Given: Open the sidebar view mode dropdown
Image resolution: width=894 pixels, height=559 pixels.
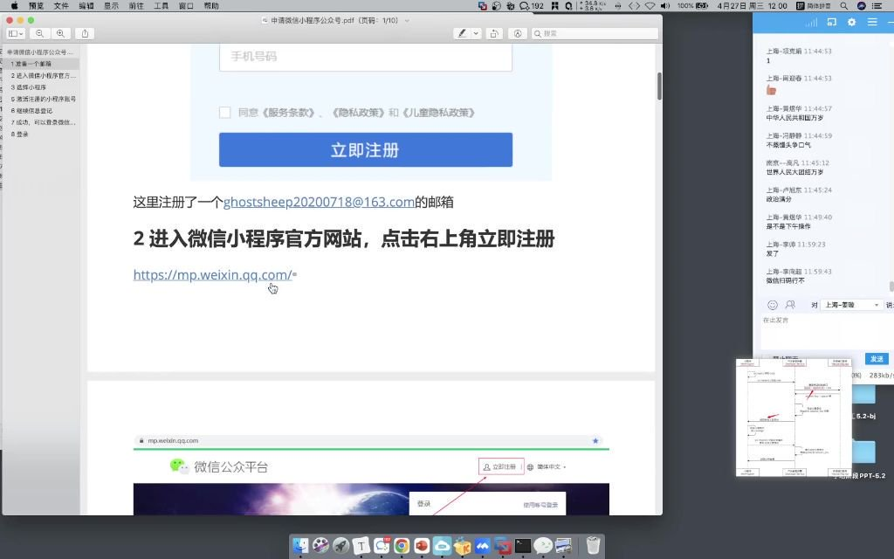Looking at the screenshot, I should (16, 34).
